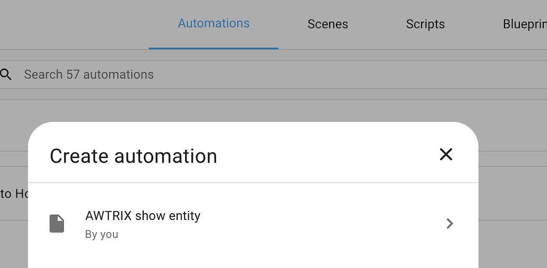
Task: Go to the Scripts tab
Action: coord(425,24)
